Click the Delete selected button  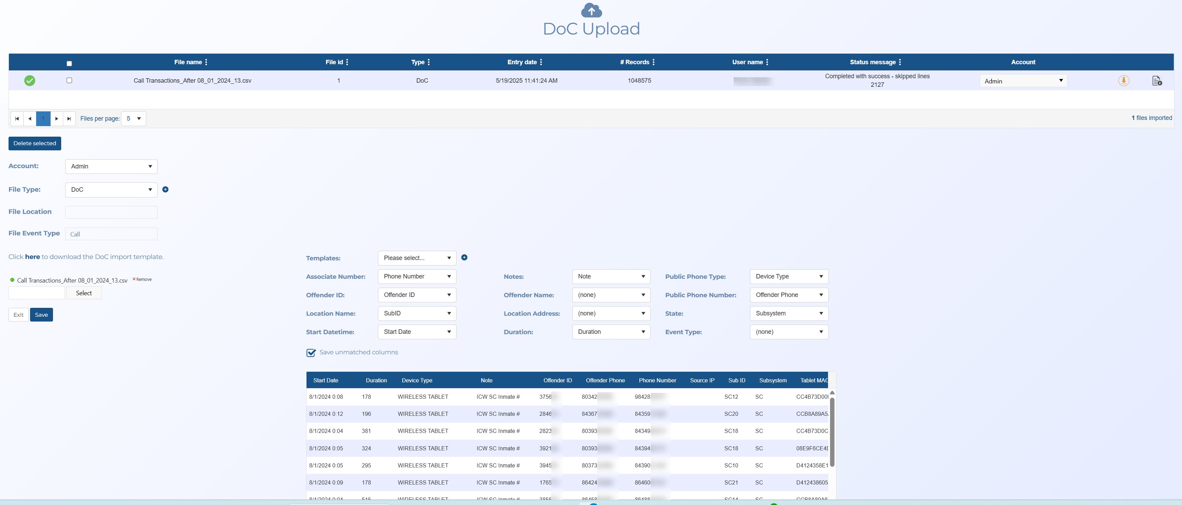point(35,144)
